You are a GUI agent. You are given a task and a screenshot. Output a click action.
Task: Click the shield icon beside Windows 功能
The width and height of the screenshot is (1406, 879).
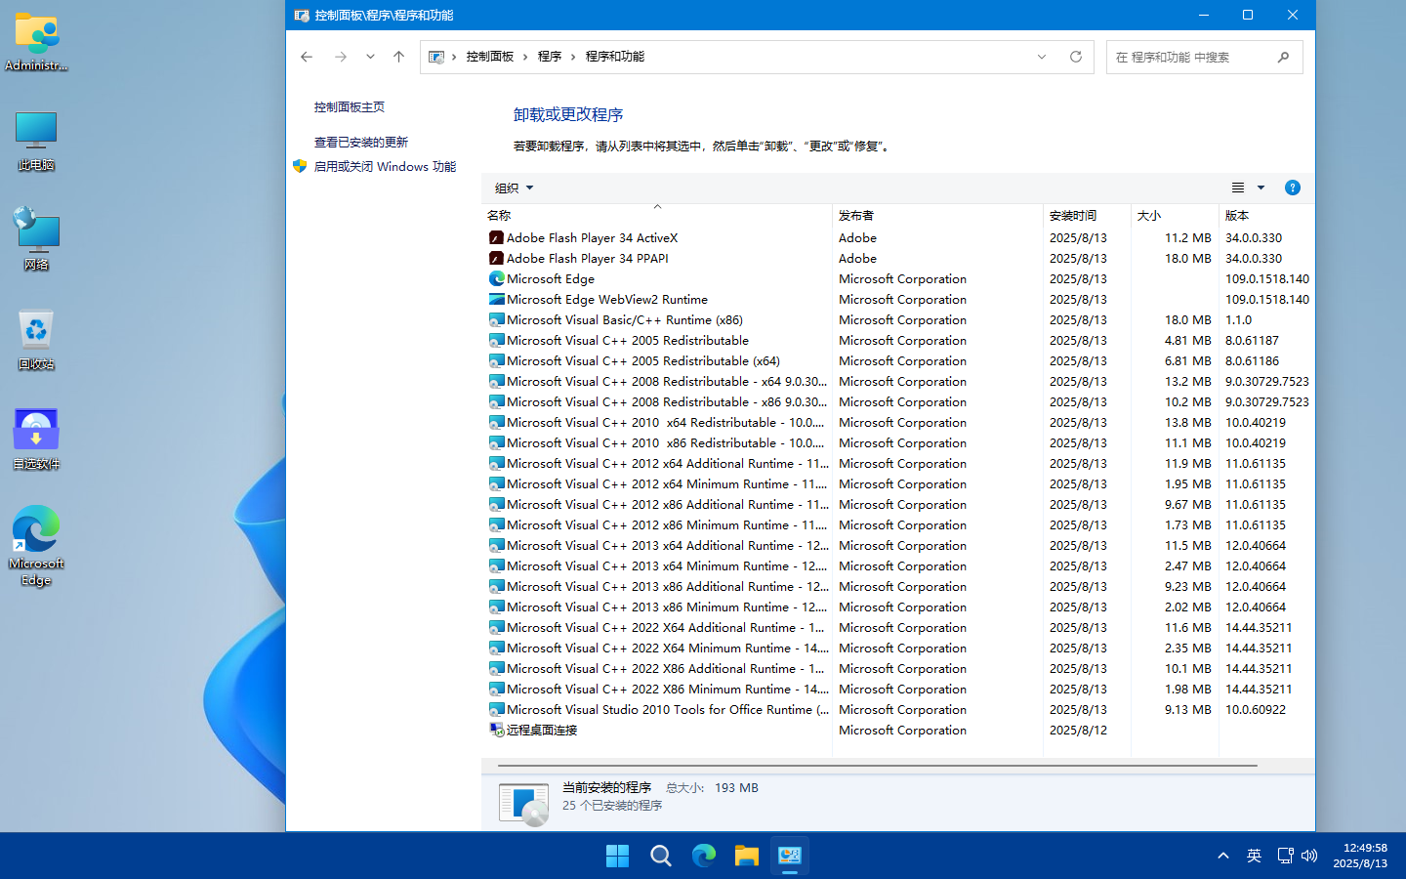(300, 166)
